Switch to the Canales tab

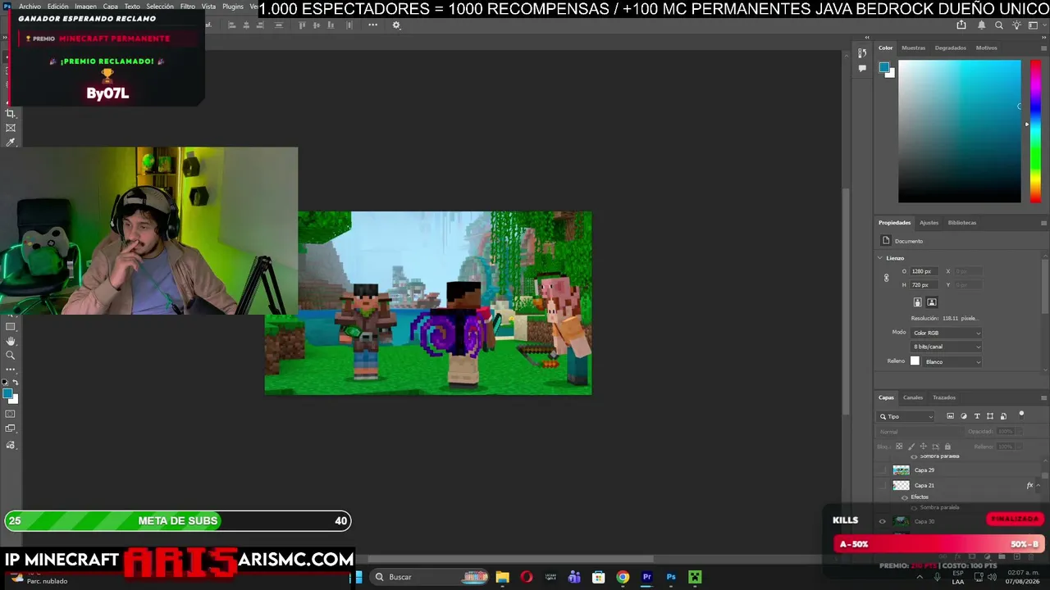pos(913,398)
